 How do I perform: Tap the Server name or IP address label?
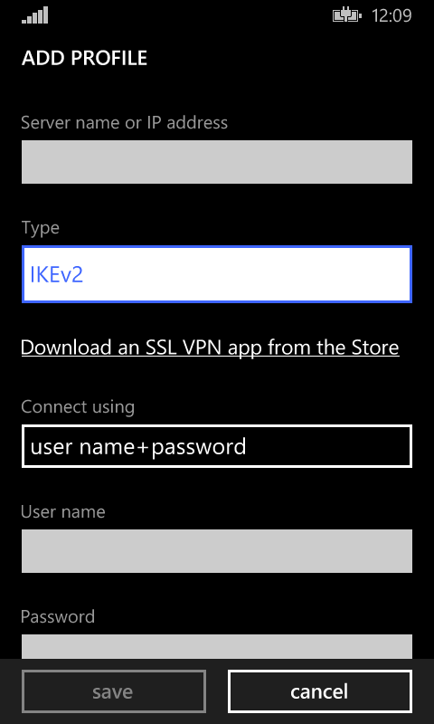125,123
